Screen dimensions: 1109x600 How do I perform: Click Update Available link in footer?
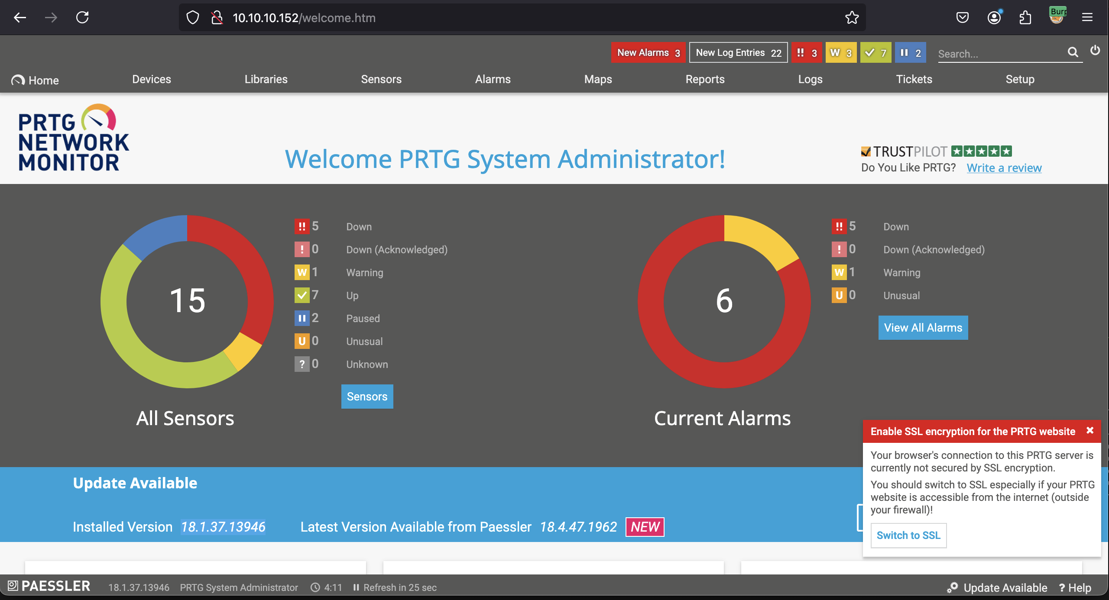pyautogui.click(x=997, y=587)
